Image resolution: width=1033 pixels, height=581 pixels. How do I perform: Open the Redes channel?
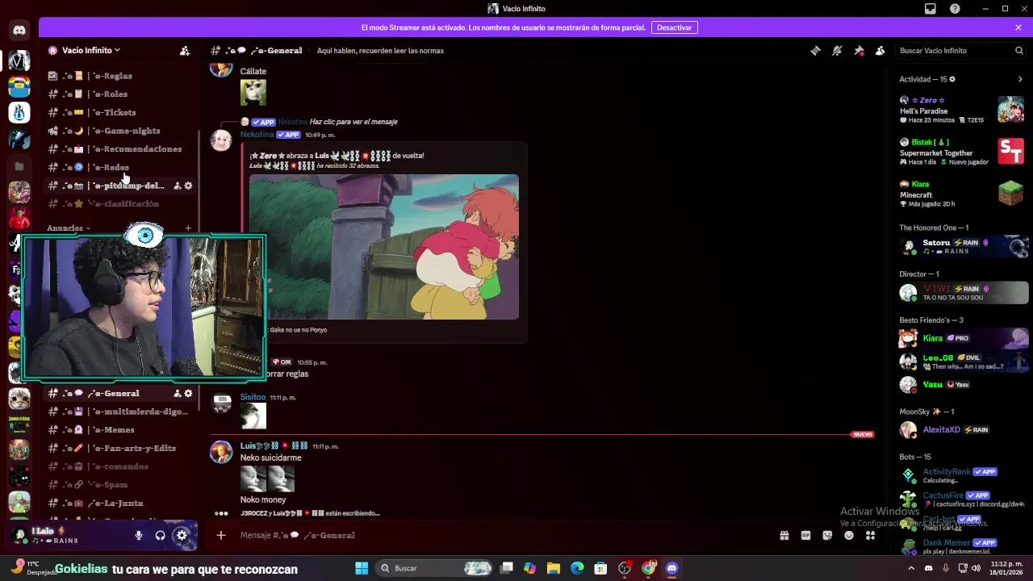tap(119, 168)
